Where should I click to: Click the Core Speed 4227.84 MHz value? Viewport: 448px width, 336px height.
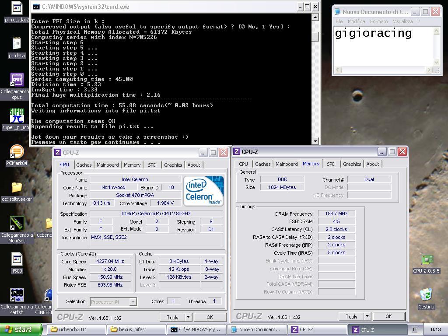(110, 261)
